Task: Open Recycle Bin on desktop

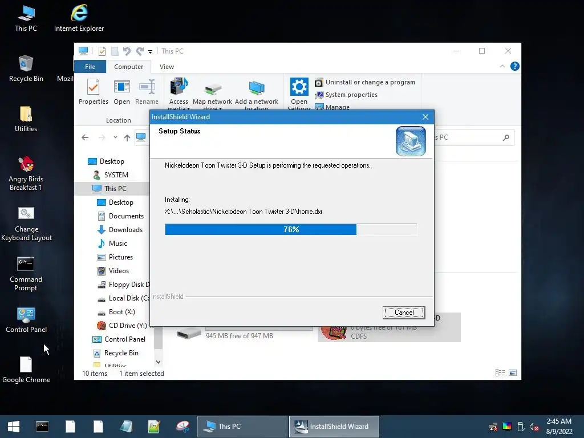Action: coord(26,69)
